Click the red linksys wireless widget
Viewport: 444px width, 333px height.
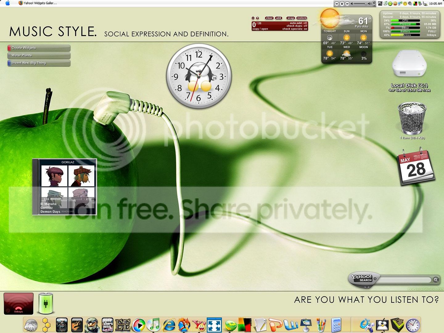click(18, 304)
